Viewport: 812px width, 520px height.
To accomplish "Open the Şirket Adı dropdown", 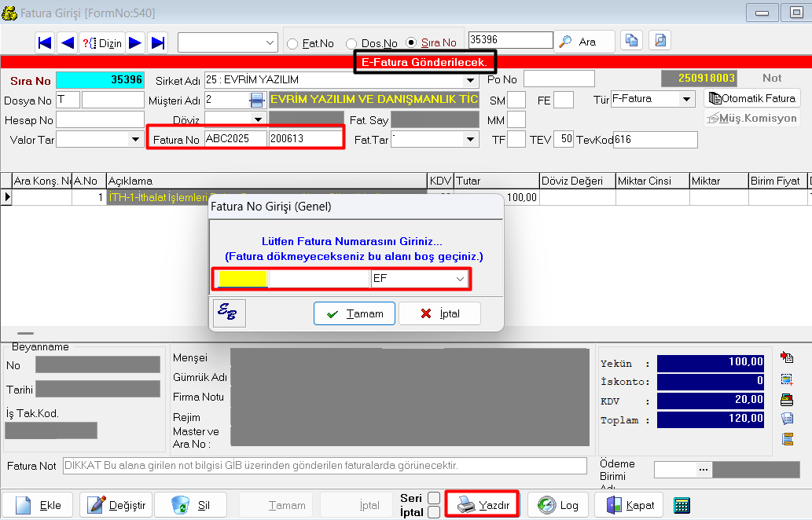I will 470,80.
